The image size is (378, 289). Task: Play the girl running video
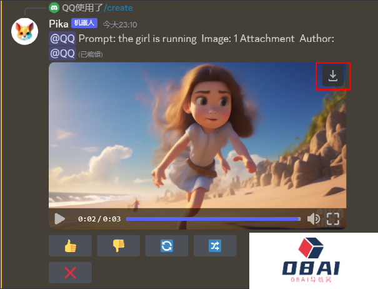[x=59, y=219]
